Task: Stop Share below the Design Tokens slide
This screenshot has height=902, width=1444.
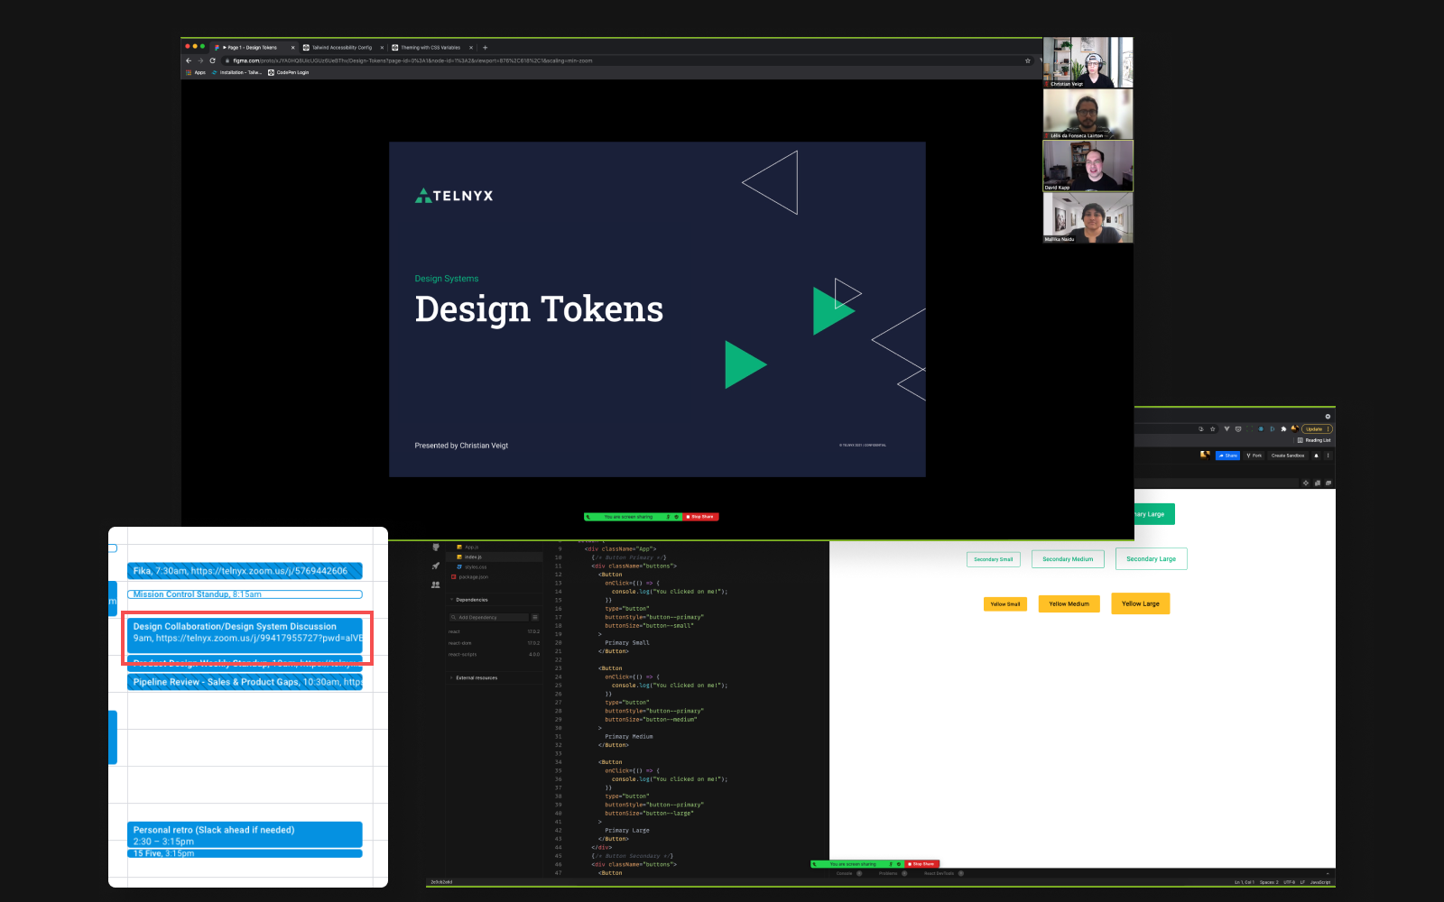Action: point(700,517)
